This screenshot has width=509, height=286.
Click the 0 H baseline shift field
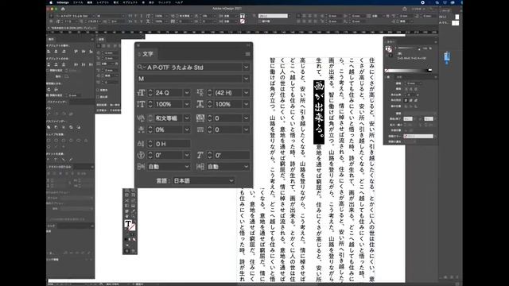[x=173, y=144]
